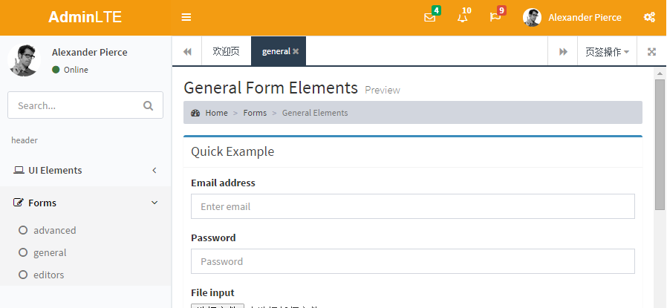Open the advanced forms page
Screen dimensions: 667x308
[55, 230]
